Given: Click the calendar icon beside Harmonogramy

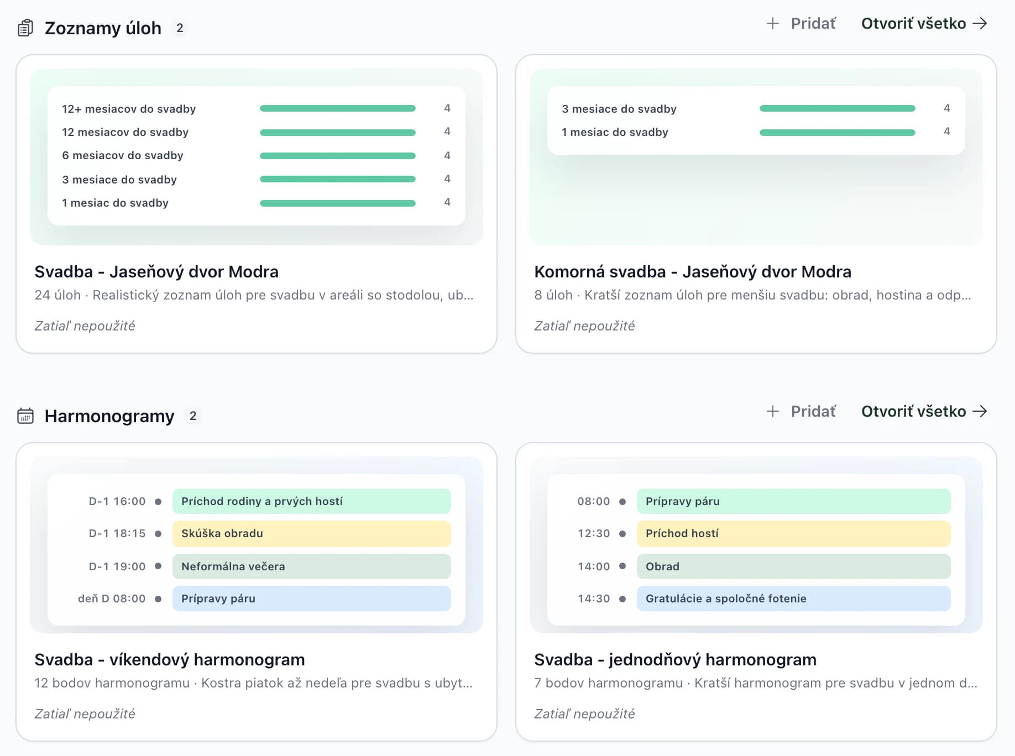Looking at the screenshot, I should point(25,416).
